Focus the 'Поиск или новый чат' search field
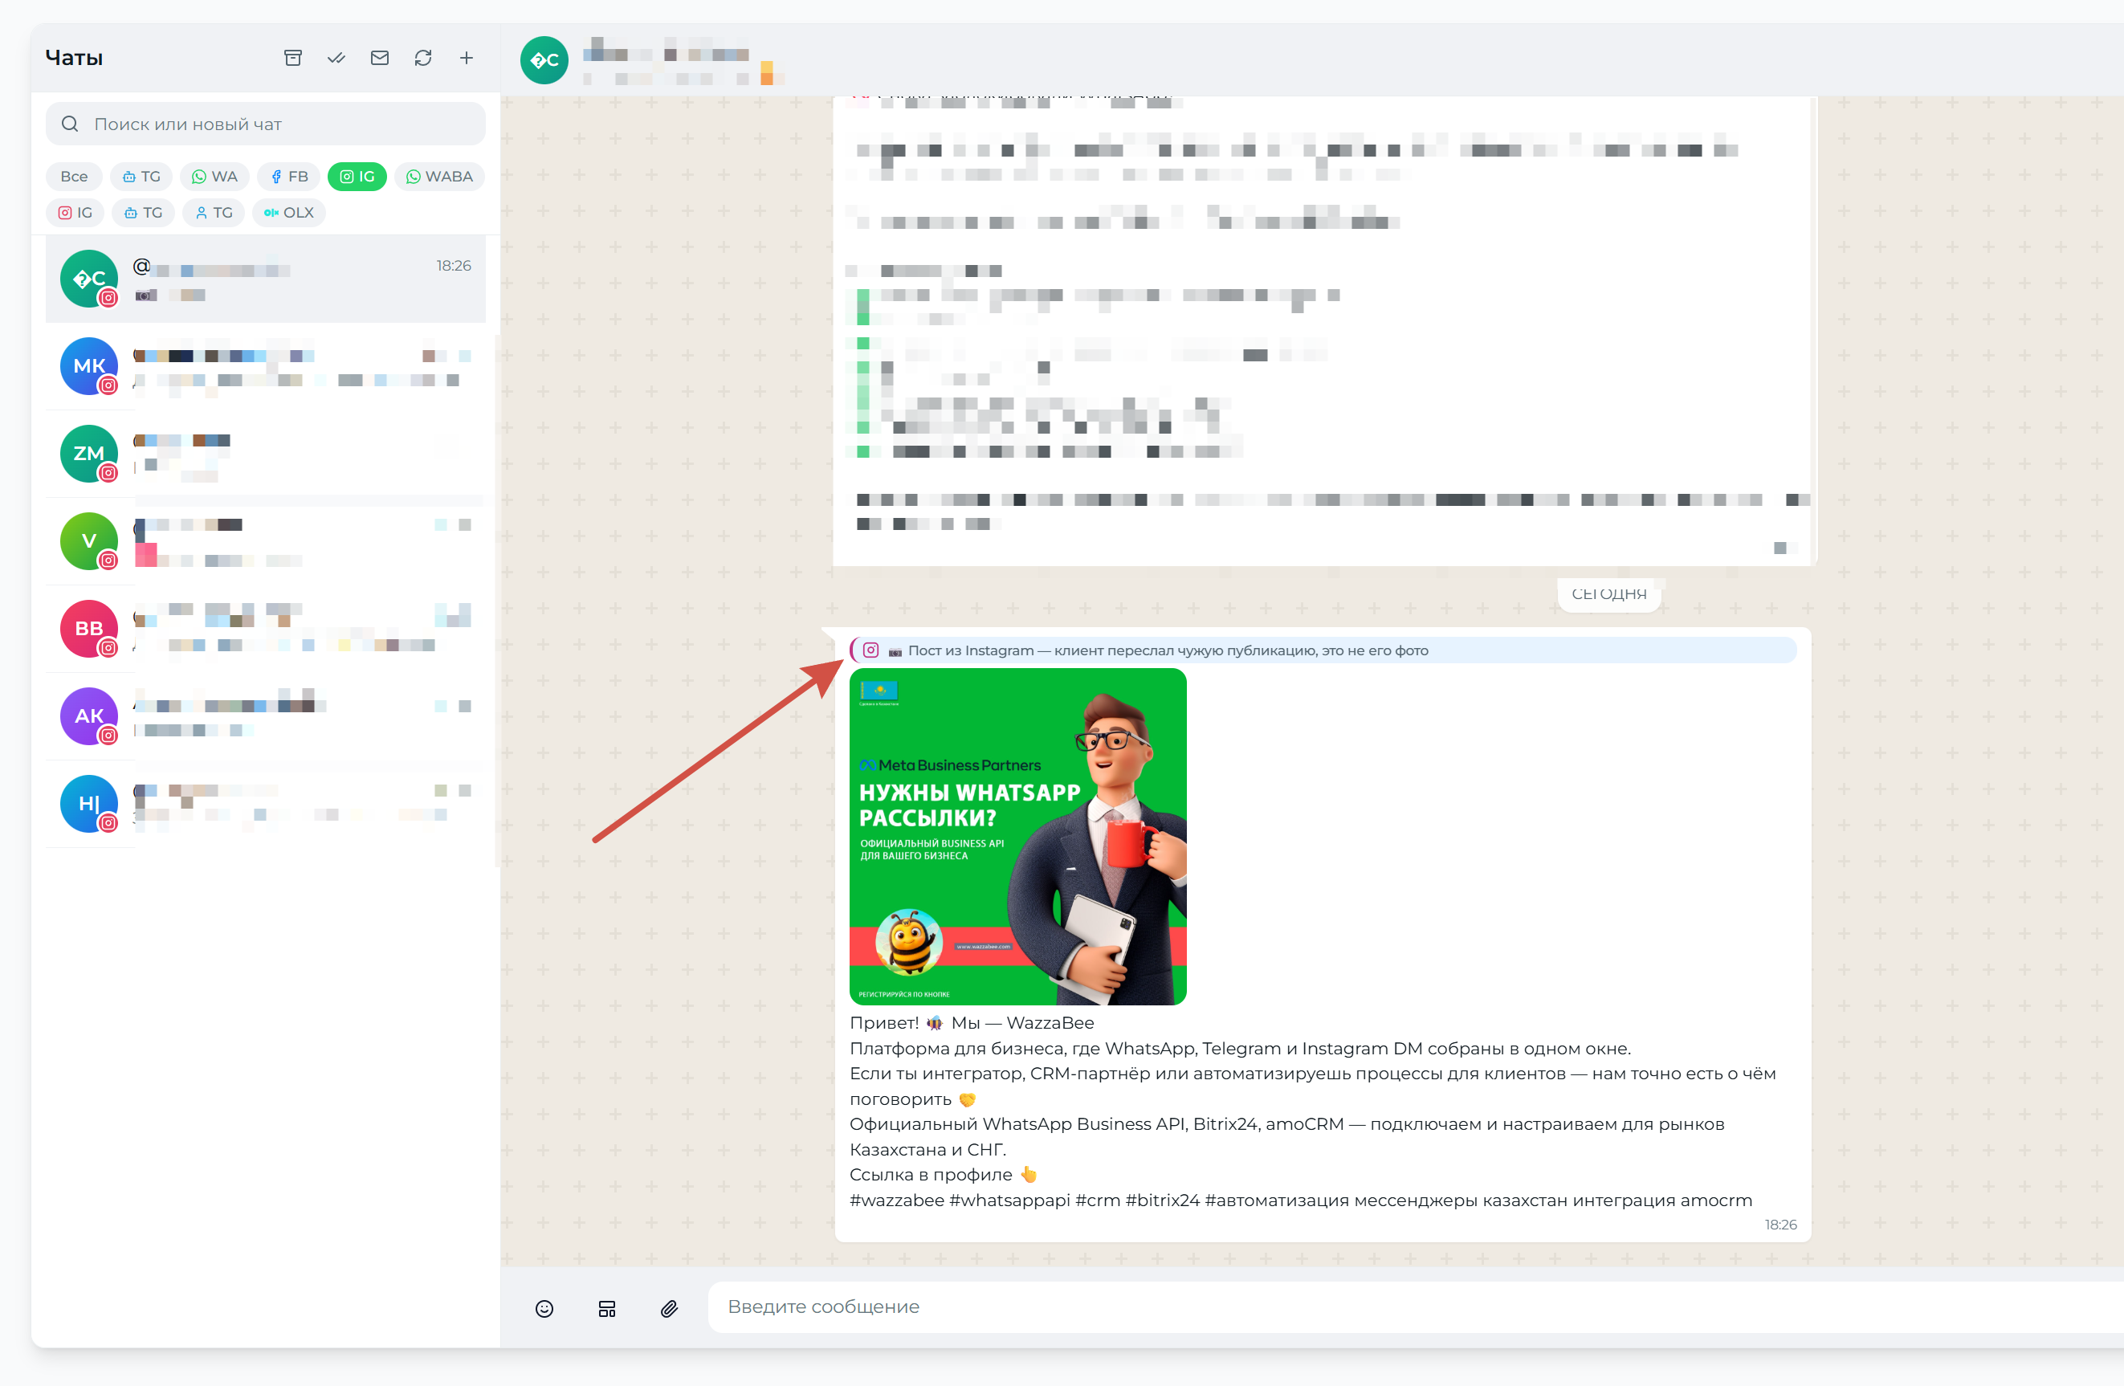2124x1386 pixels. 266,124
